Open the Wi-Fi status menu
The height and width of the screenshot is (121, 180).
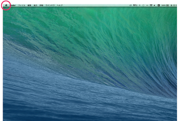tap(151, 5)
